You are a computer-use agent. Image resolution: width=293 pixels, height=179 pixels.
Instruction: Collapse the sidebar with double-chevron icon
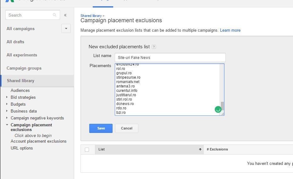coord(65,15)
